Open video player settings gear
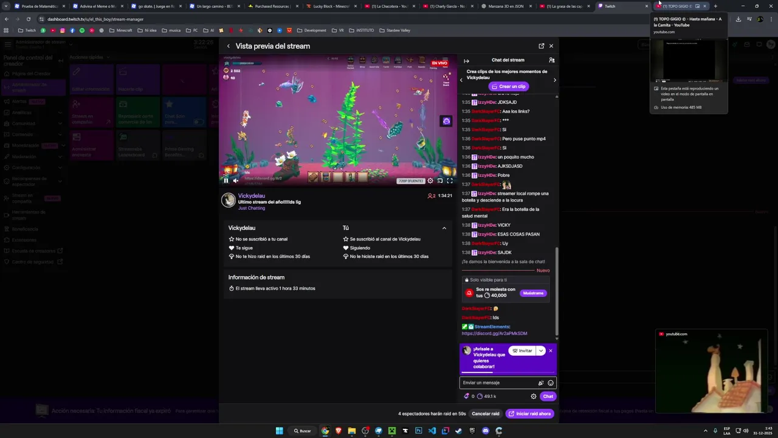 tap(430, 181)
